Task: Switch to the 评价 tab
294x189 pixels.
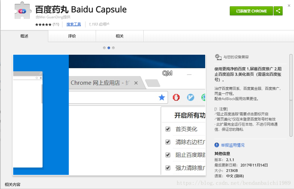Action: [72, 36]
